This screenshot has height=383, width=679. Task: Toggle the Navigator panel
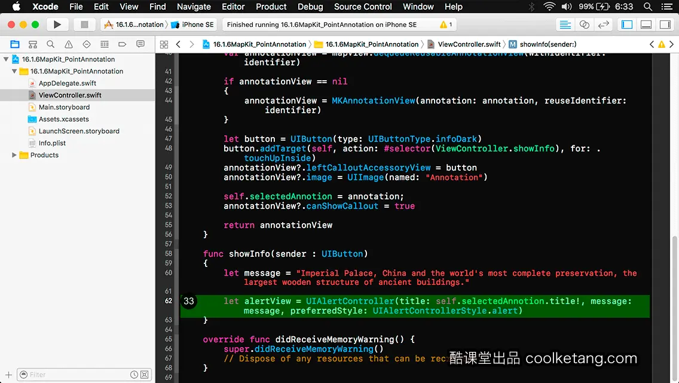[627, 25]
